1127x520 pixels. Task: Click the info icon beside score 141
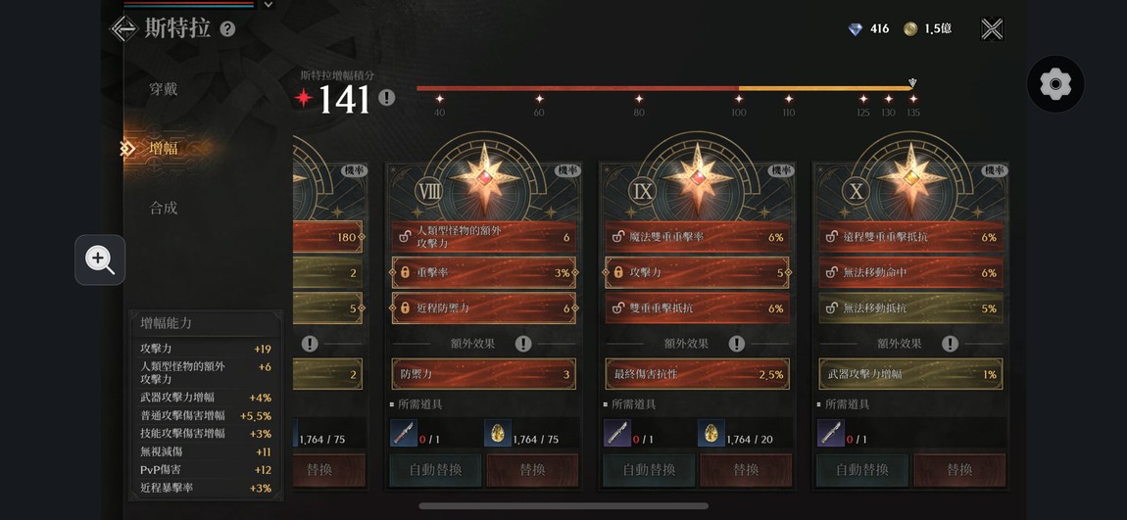pyautogui.click(x=387, y=98)
